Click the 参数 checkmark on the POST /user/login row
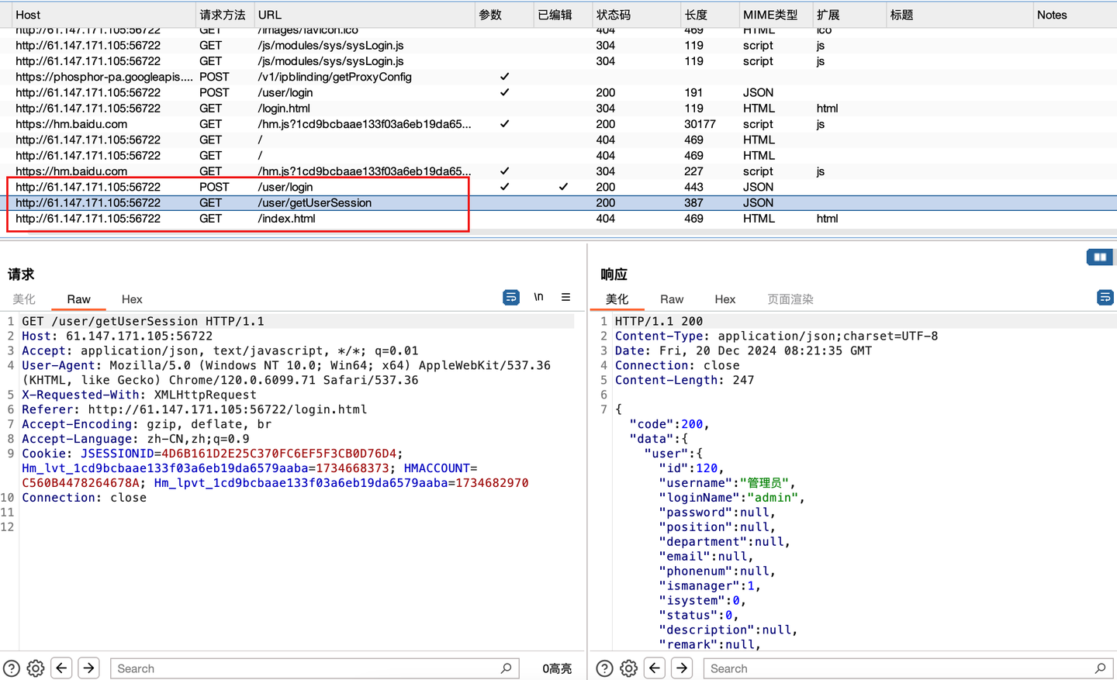 504,186
